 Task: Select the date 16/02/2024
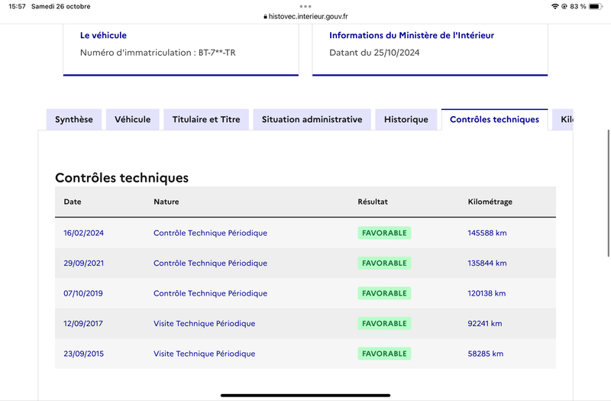tap(84, 233)
